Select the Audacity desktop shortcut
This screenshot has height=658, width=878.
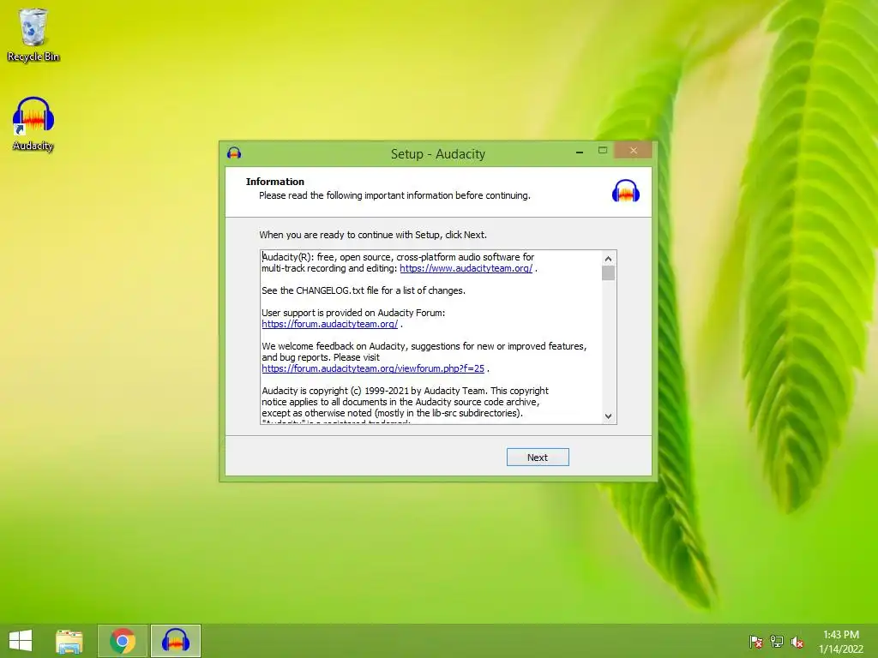[x=33, y=123]
